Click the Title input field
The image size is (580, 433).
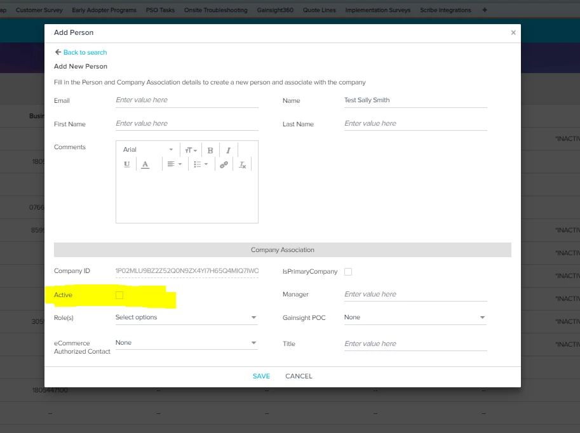(415, 344)
